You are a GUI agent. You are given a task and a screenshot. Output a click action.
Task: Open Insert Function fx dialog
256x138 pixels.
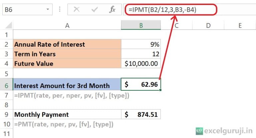(x=112, y=10)
